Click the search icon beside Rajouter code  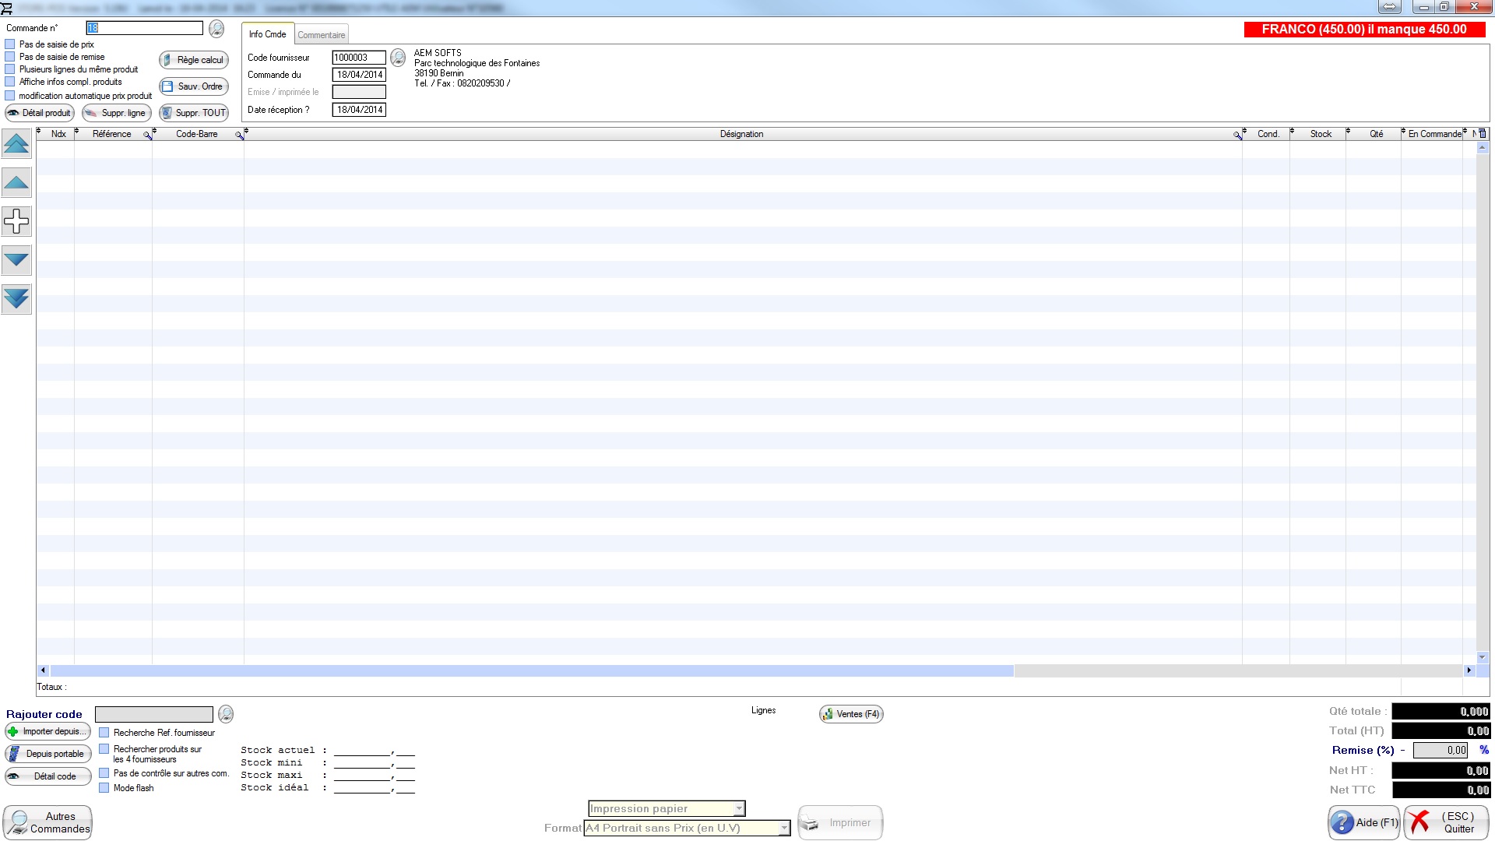pyautogui.click(x=226, y=714)
